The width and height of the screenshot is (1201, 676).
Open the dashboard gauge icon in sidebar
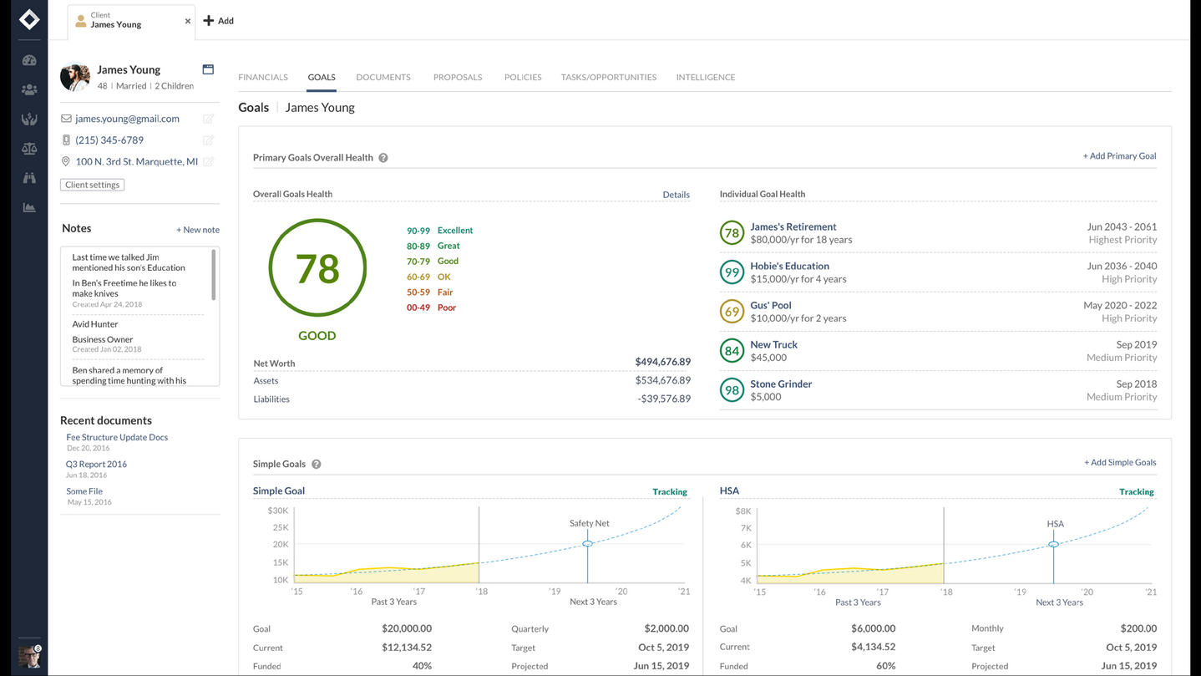click(x=29, y=60)
